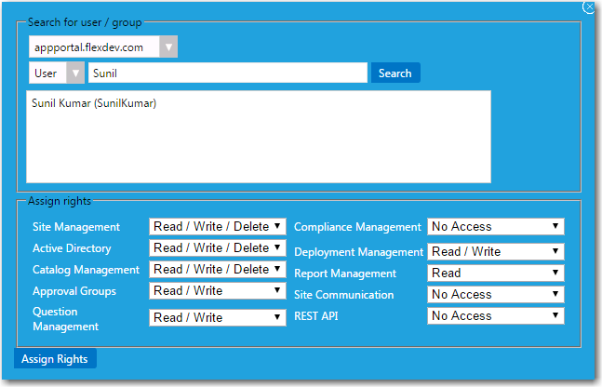
Task: Expand the User type dropdown
Action: (x=57, y=73)
